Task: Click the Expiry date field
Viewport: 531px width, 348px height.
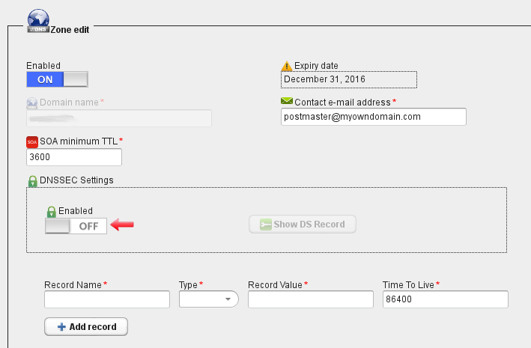Action: pyautogui.click(x=349, y=79)
